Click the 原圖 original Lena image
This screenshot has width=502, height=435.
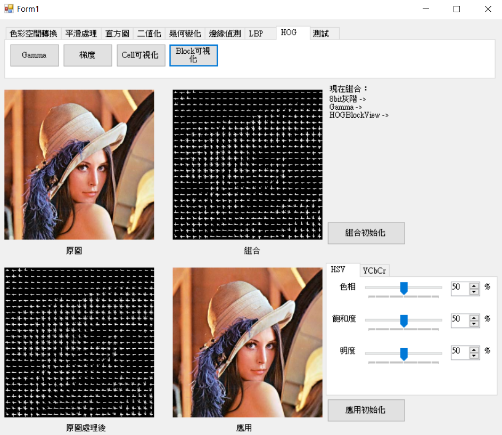[x=79, y=165]
